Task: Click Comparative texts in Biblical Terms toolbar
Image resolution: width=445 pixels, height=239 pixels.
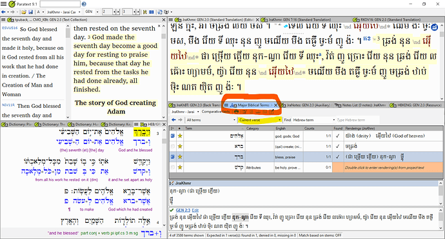Action: click(215, 112)
